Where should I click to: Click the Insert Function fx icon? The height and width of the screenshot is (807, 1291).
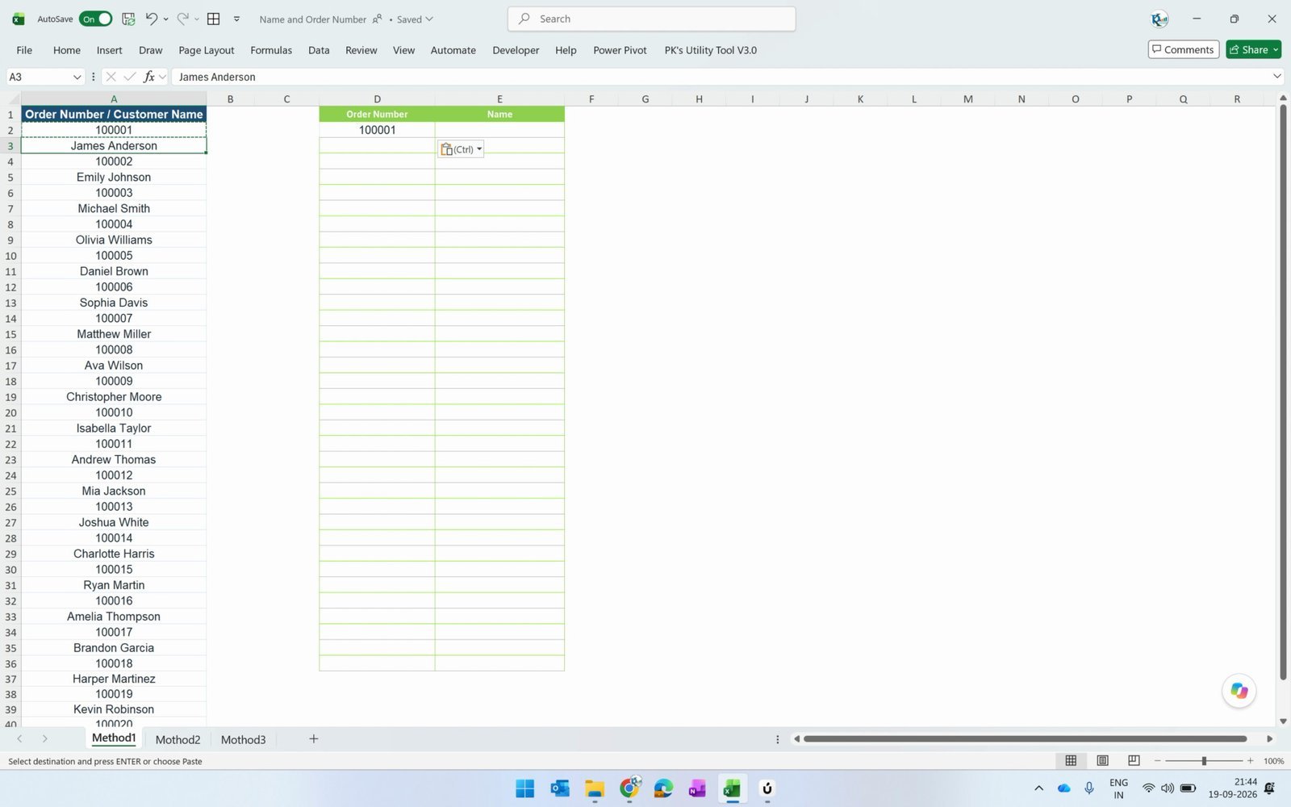[x=148, y=77]
